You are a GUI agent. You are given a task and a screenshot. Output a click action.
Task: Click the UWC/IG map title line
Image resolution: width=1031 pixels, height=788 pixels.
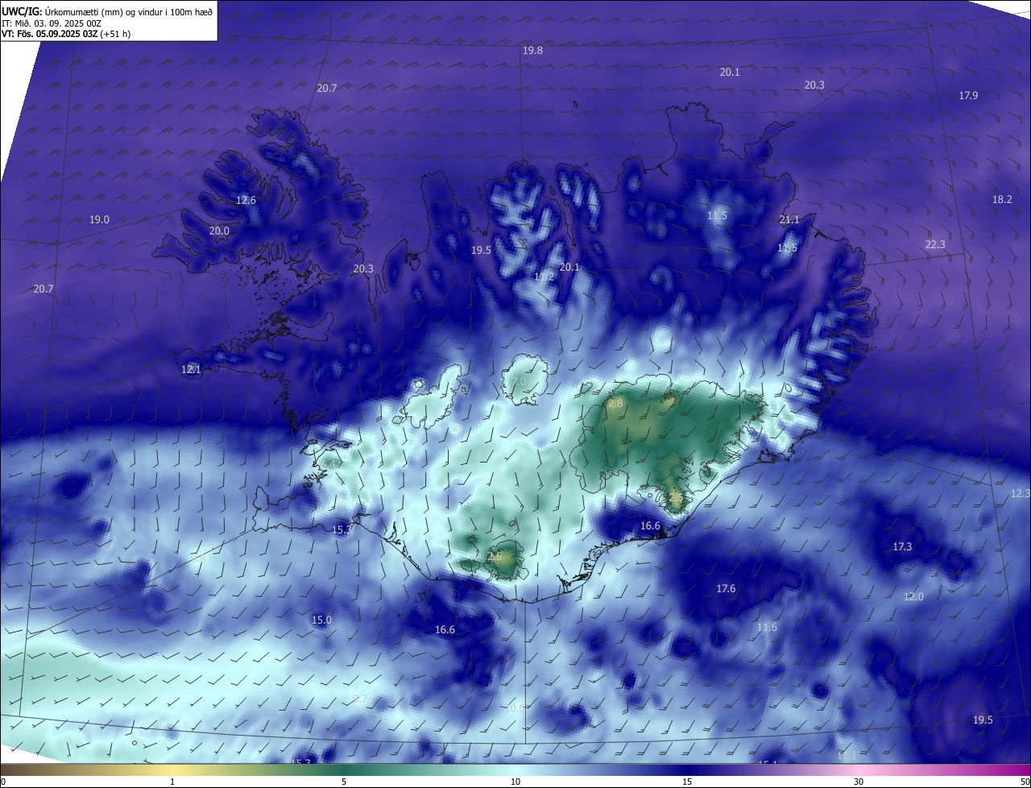click(107, 10)
